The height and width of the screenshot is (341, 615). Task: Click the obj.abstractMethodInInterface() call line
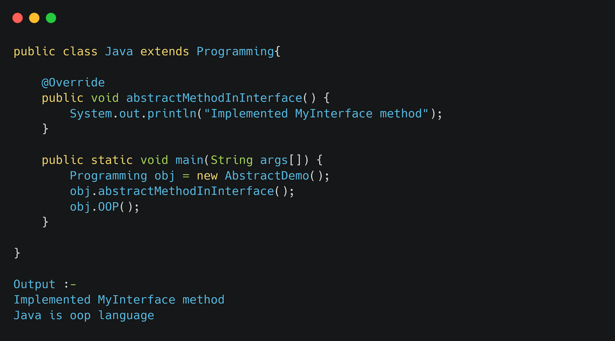[x=182, y=191]
